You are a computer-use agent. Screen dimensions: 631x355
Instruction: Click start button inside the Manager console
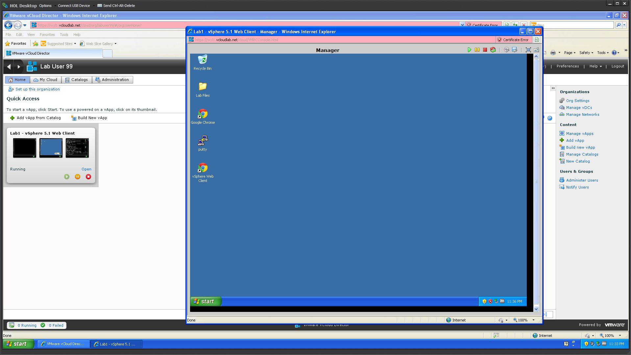point(206,301)
